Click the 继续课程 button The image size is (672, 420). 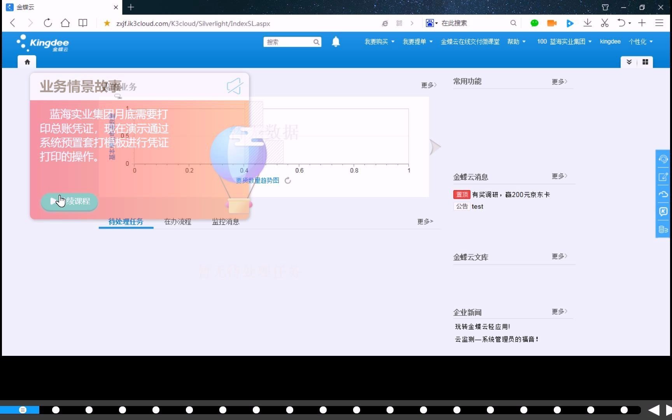69,201
